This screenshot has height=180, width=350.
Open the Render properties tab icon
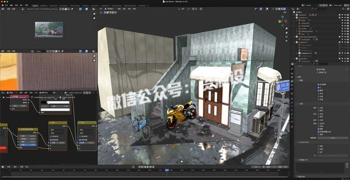(x=292, y=74)
